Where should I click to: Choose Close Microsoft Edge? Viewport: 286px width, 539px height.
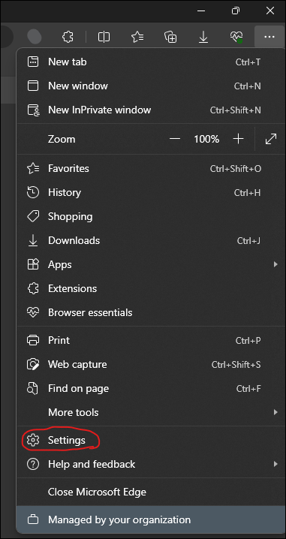click(151, 492)
